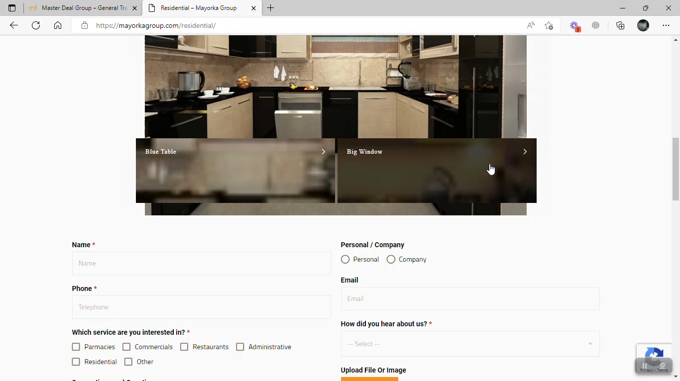Open the Settings and more ellipsis menu
This screenshot has width=680, height=381.
pos(666,25)
